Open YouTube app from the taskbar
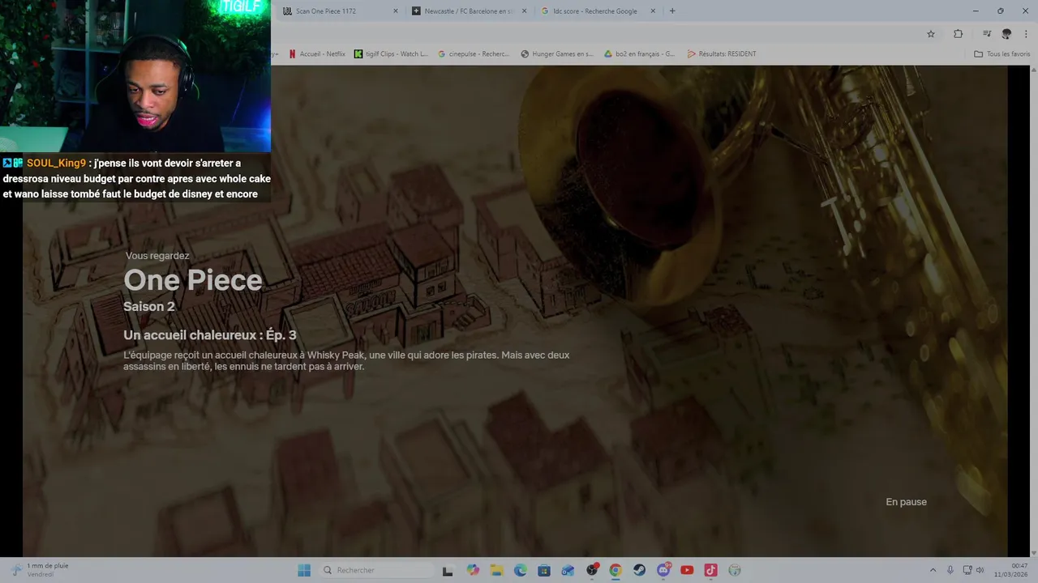 (687, 570)
